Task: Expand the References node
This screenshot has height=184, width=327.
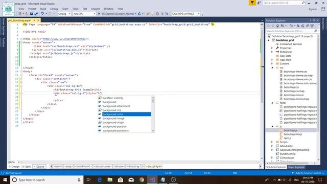Action: pos(272,52)
